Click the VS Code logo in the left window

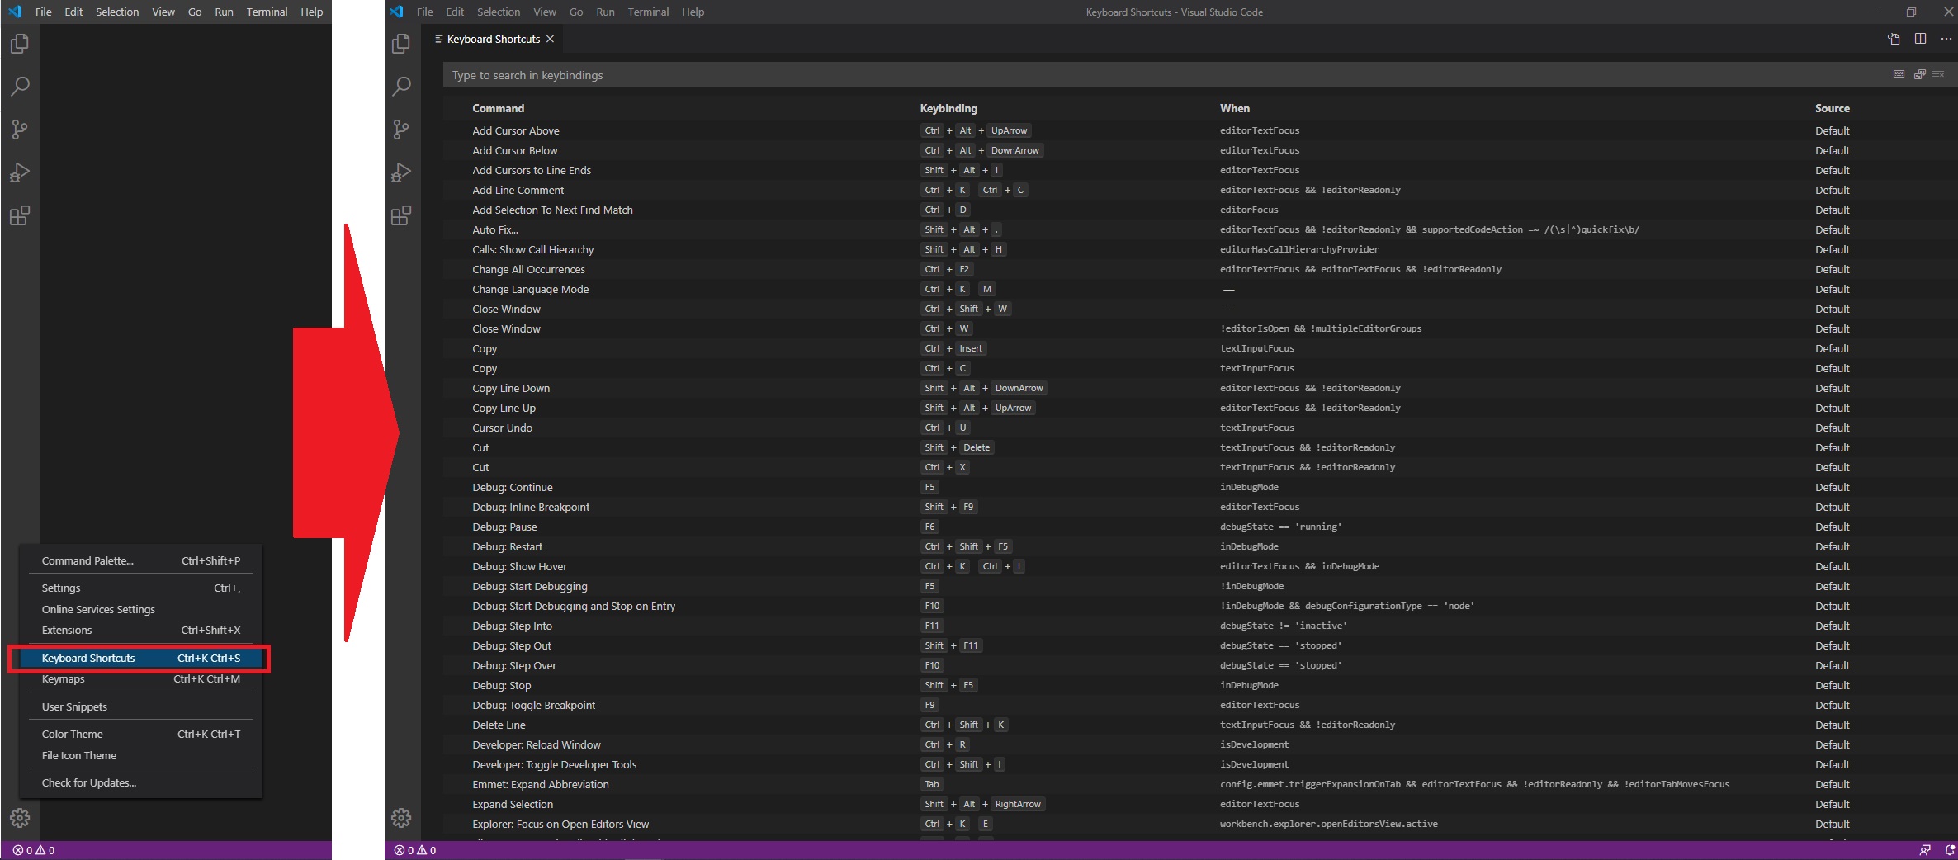pos(15,12)
